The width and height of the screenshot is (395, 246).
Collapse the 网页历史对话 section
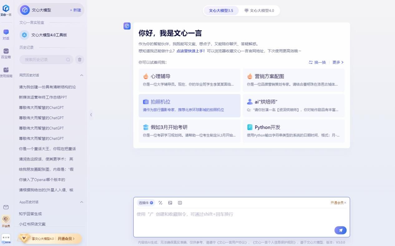coord(82,75)
